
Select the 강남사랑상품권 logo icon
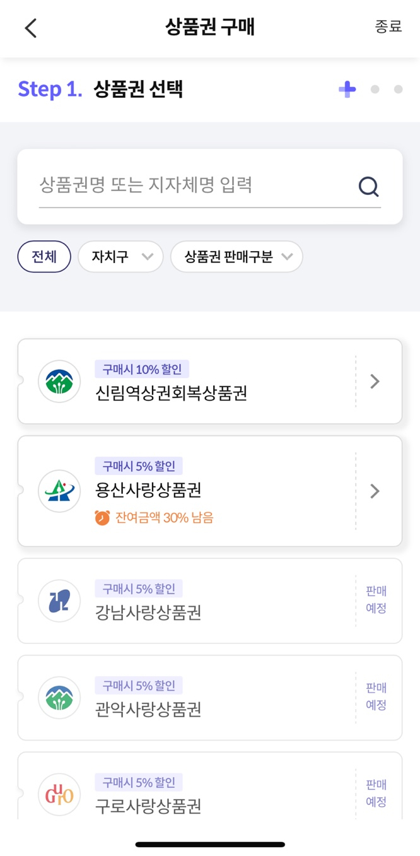pos(59,601)
